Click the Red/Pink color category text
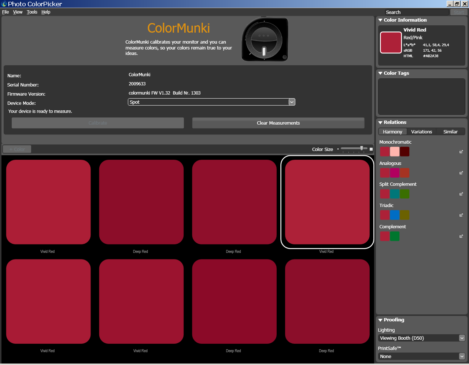 tap(413, 38)
